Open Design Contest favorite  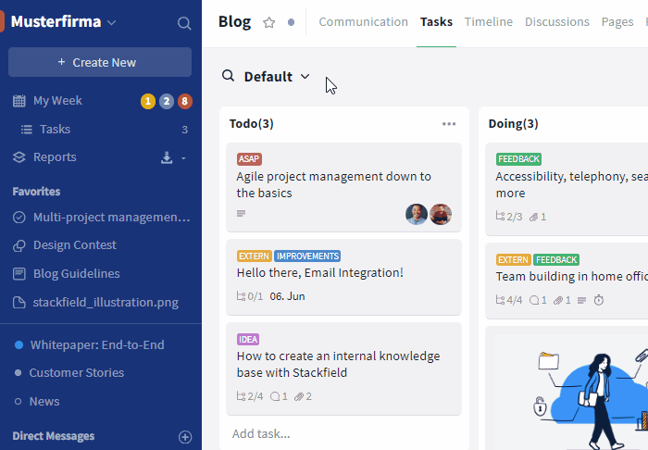point(75,245)
